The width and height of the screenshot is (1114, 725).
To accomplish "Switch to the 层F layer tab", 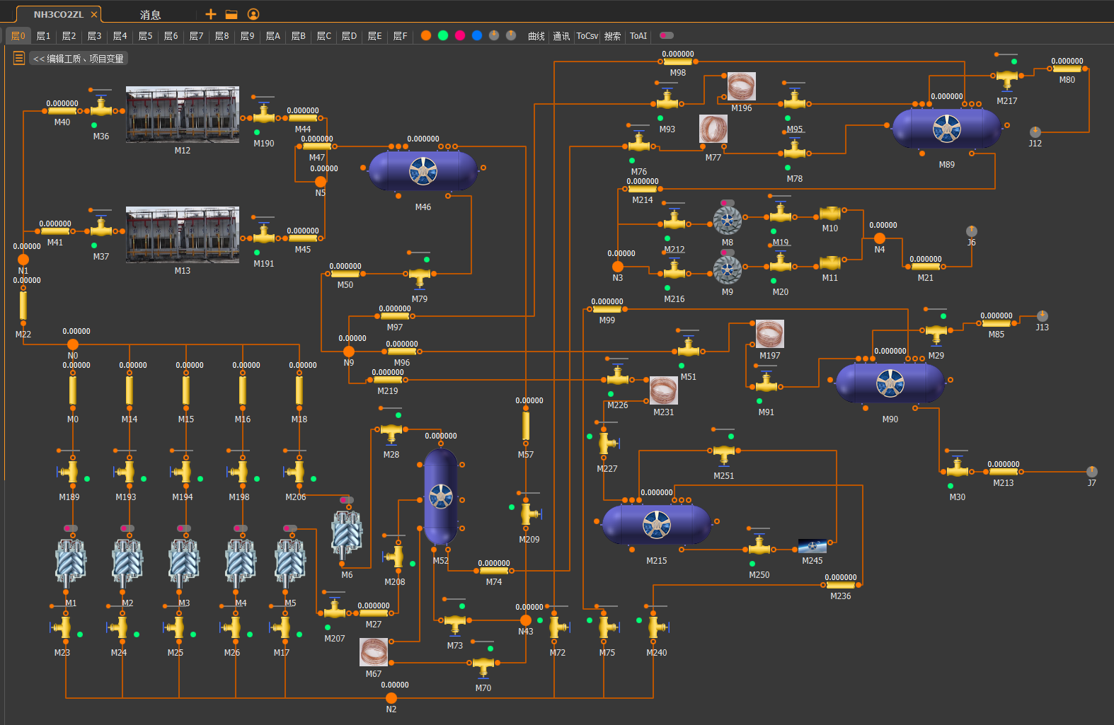I will coord(401,35).
